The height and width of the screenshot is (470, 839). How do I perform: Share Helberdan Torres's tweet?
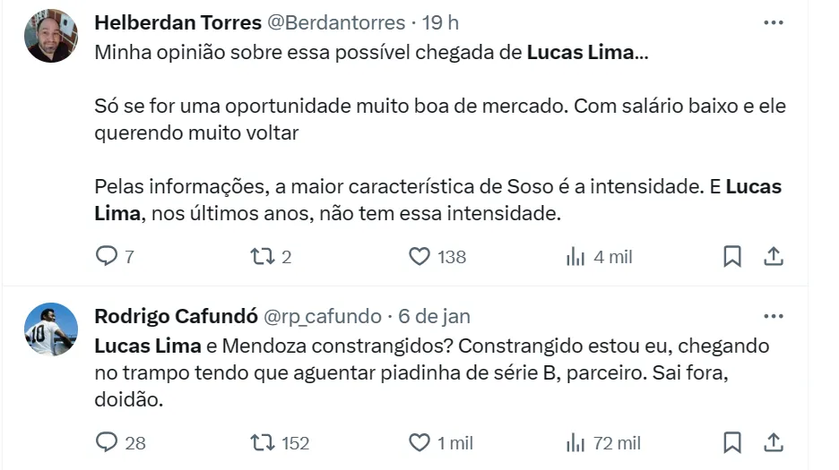click(x=773, y=257)
